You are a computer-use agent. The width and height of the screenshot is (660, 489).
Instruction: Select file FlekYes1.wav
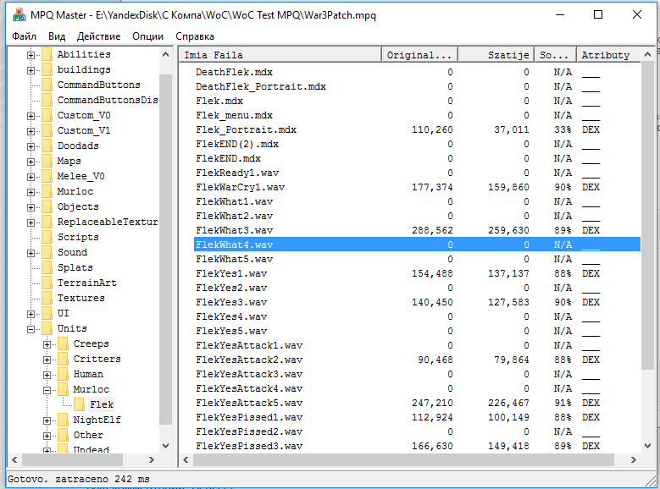[231, 274]
